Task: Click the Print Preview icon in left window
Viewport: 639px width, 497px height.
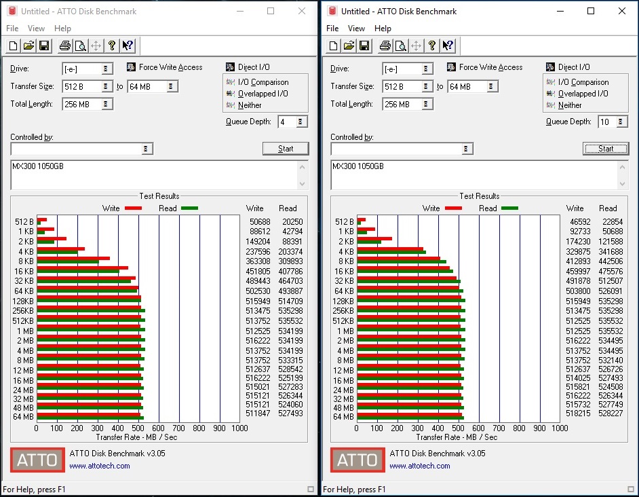Action: pyautogui.click(x=80, y=45)
